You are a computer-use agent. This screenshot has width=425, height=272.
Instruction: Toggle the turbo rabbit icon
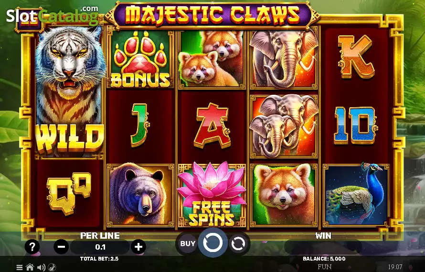pos(52,267)
